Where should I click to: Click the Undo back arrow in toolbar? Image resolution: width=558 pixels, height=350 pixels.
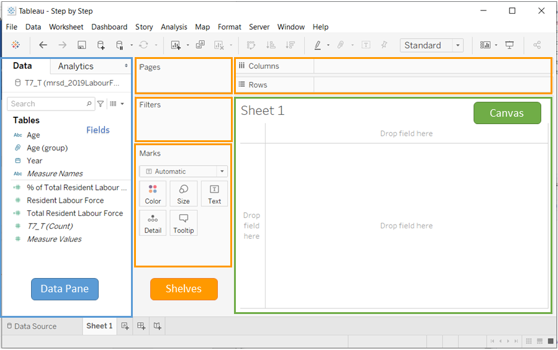[x=43, y=45]
